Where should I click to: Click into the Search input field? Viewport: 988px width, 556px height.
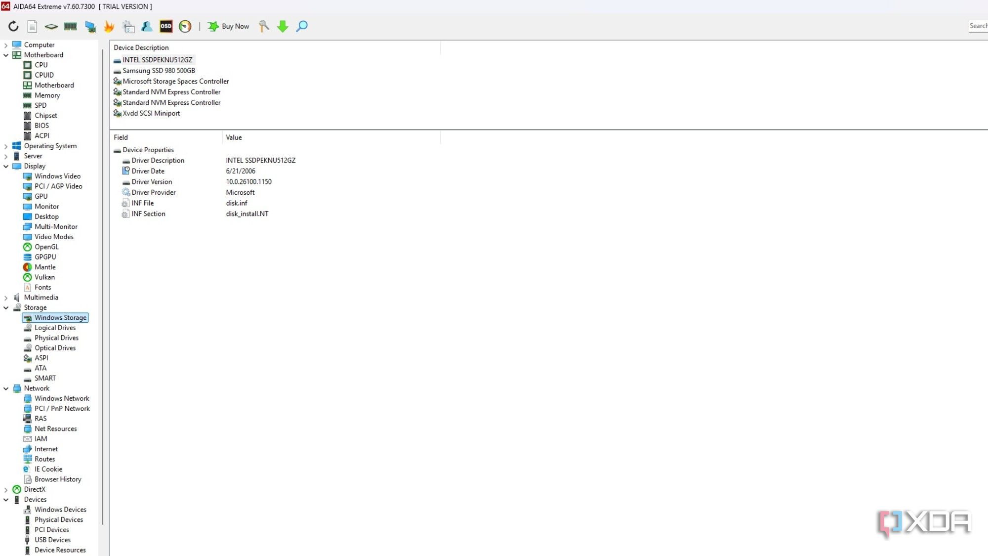tap(978, 26)
